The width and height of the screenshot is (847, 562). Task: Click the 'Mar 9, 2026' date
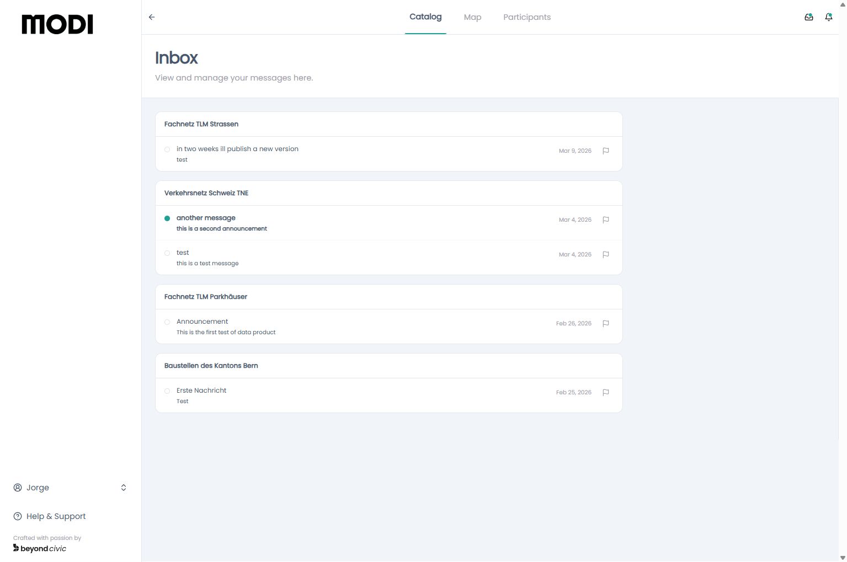click(x=575, y=151)
